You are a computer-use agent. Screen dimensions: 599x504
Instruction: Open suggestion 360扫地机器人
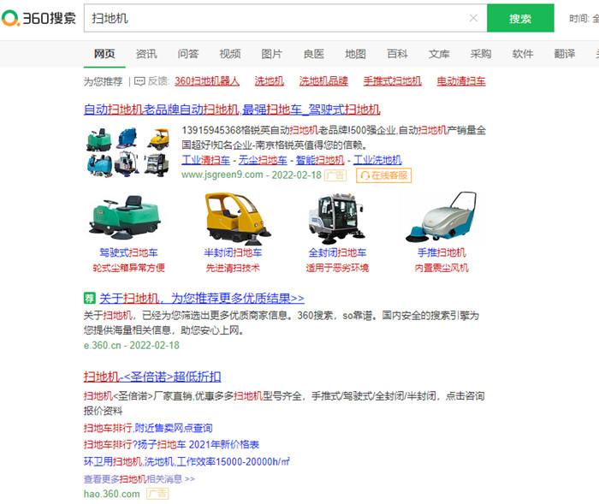point(207,81)
